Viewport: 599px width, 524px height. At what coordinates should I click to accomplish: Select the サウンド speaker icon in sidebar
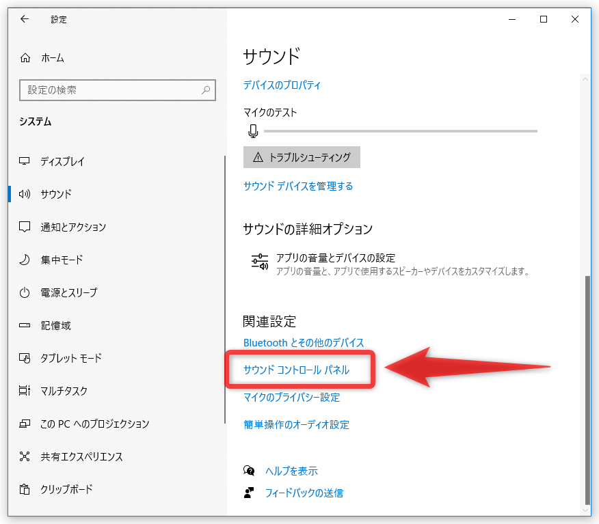[25, 194]
